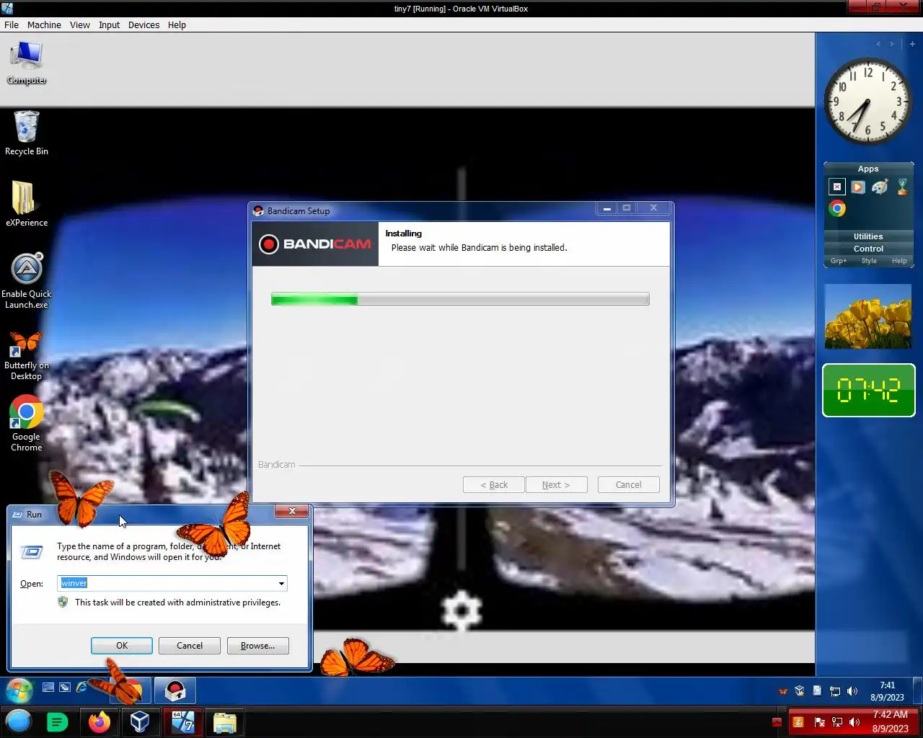Image resolution: width=923 pixels, height=738 pixels.
Task: Click analog clock gadget in sidebar
Action: coord(868,102)
